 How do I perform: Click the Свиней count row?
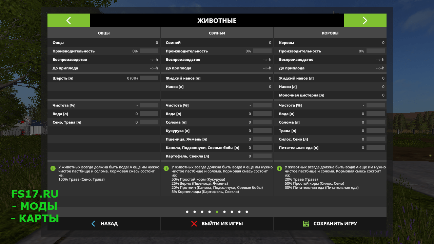pos(217,43)
